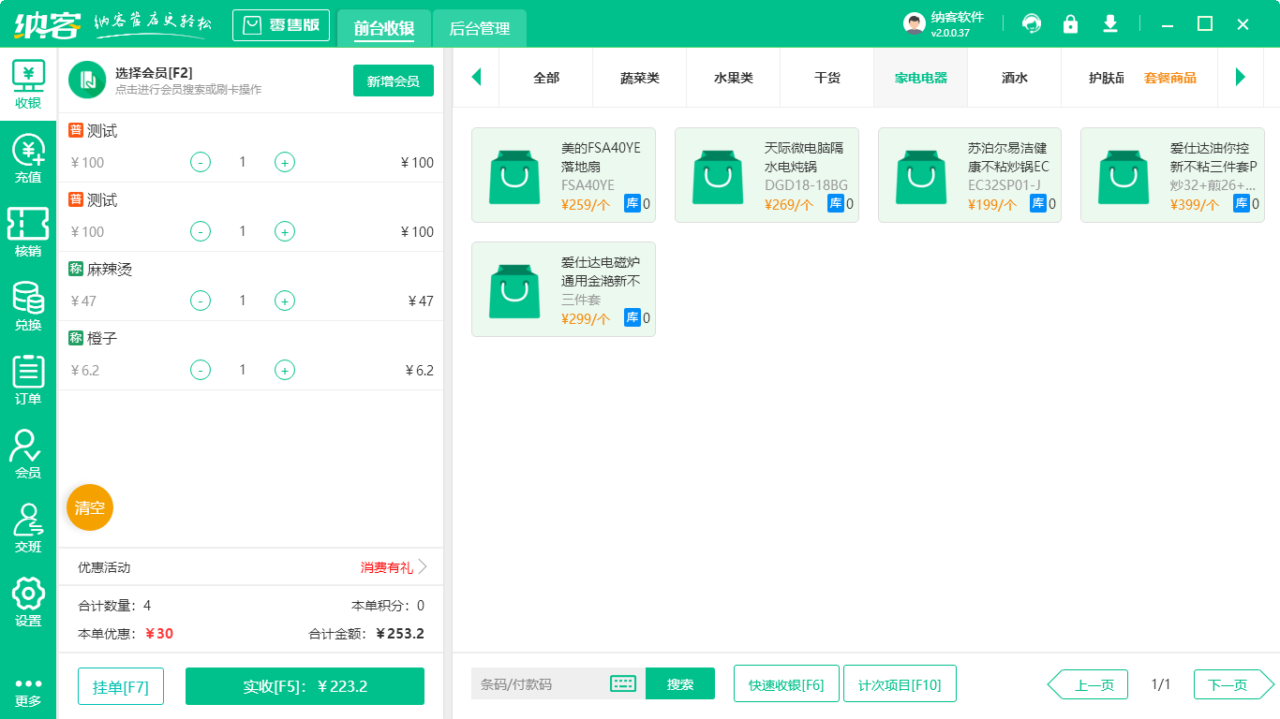The width and height of the screenshot is (1280, 719).
Task: Switch to the 后台管理 tab
Action: point(480,29)
